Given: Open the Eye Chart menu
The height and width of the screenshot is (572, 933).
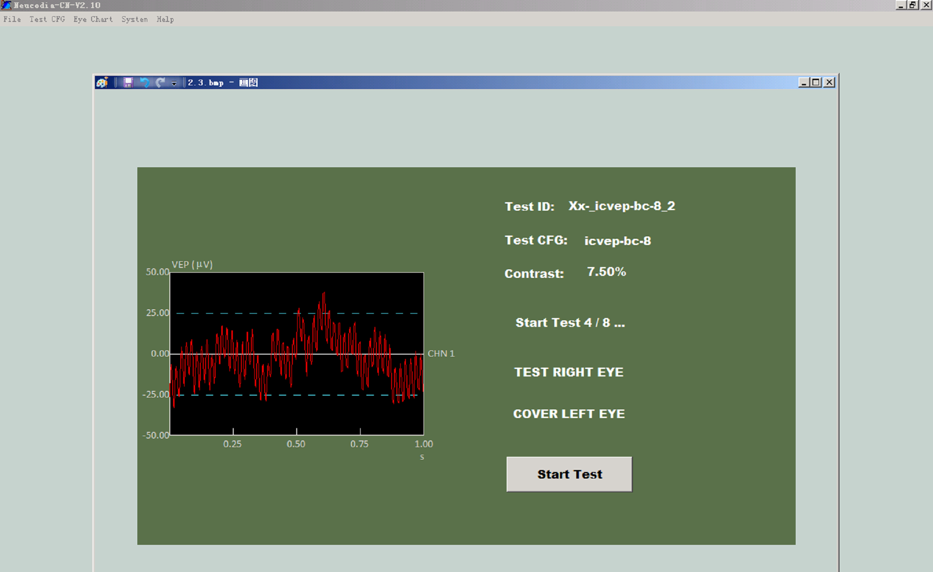Looking at the screenshot, I should (x=93, y=20).
